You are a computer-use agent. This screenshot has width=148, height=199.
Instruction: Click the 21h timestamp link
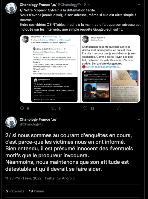coord(87,5)
